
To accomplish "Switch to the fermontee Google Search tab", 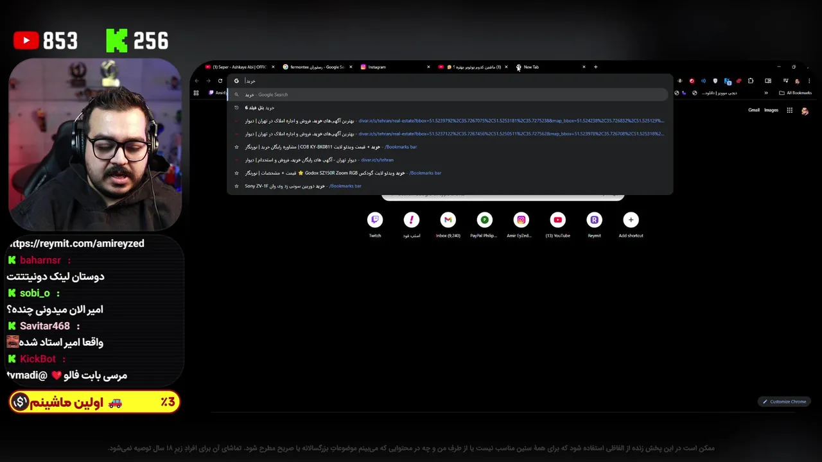I will tap(317, 67).
